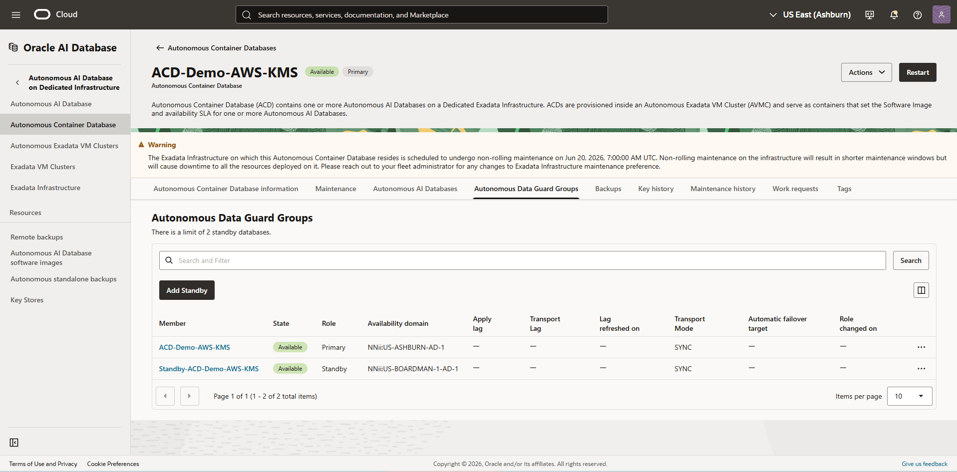Open the help question mark menu
Image resolution: width=957 pixels, height=472 pixels.
(x=918, y=15)
